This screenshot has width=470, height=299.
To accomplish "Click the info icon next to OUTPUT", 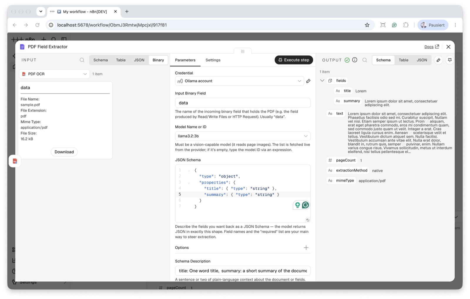I will [x=355, y=60].
